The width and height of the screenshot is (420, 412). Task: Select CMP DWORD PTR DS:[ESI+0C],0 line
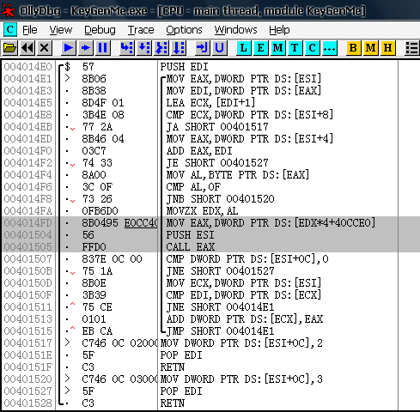point(247,259)
